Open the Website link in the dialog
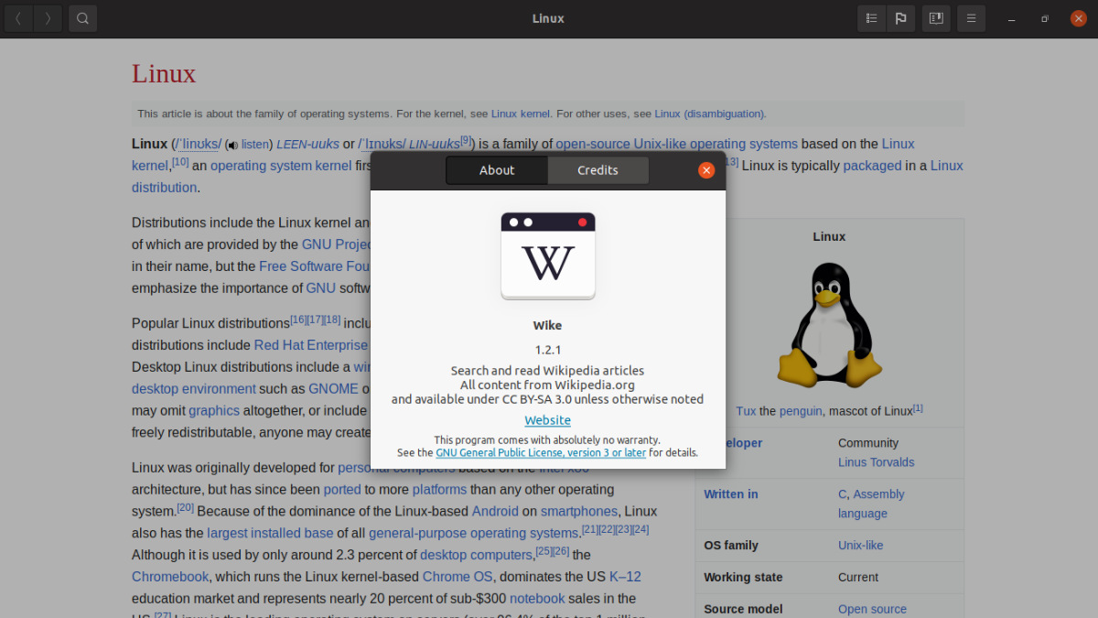1098x618 pixels. [547, 420]
